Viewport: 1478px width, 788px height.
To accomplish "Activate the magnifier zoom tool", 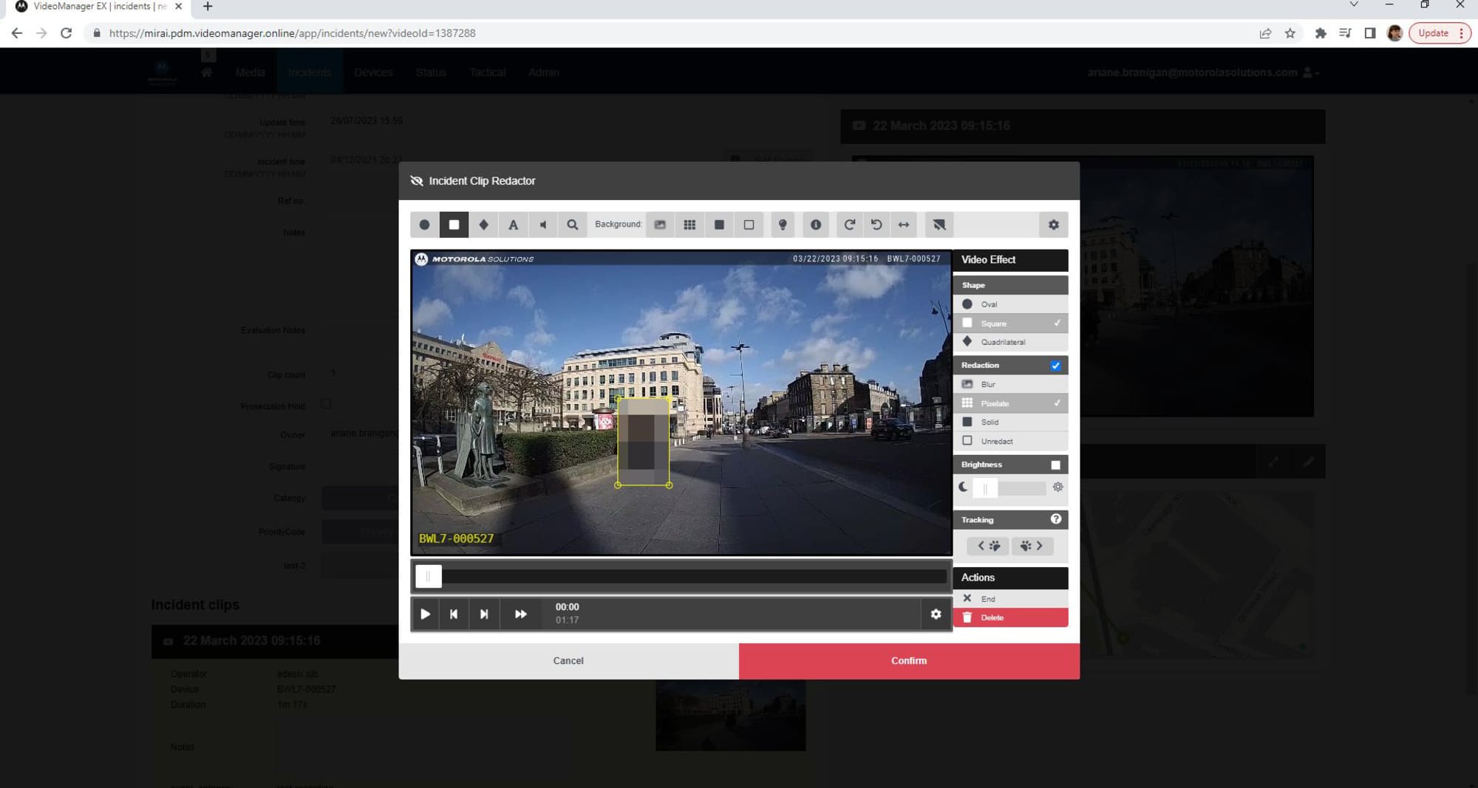I will tap(572, 225).
